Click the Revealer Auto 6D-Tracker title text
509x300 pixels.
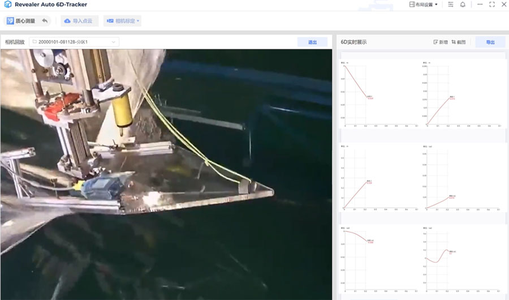pyautogui.click(x=51, y=5)
